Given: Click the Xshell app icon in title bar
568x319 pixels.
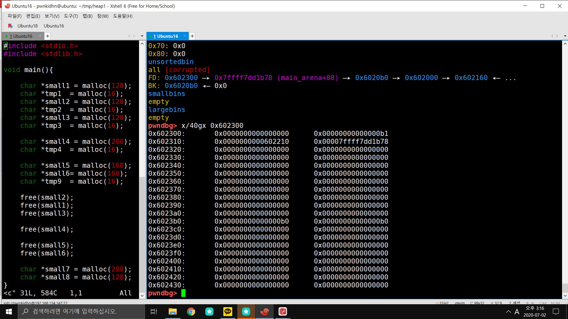Looking at the screenshot, I should click(x=7, y=6).
